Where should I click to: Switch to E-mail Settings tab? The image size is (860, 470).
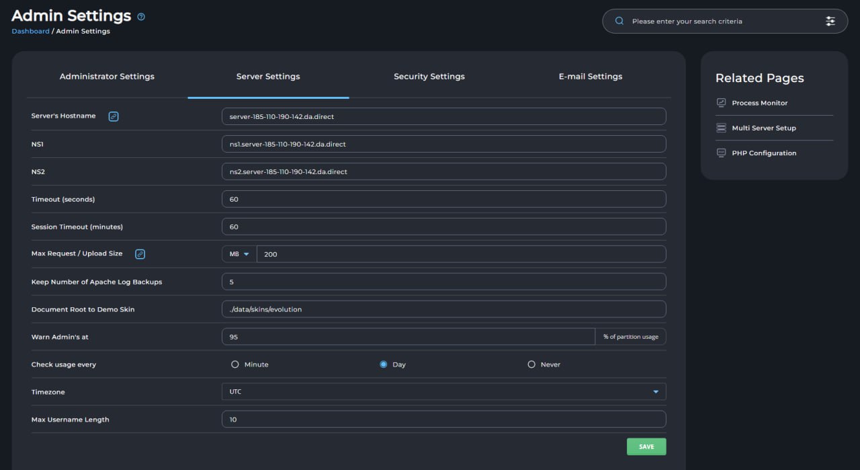pyautogui.click(x=591, y=77)
